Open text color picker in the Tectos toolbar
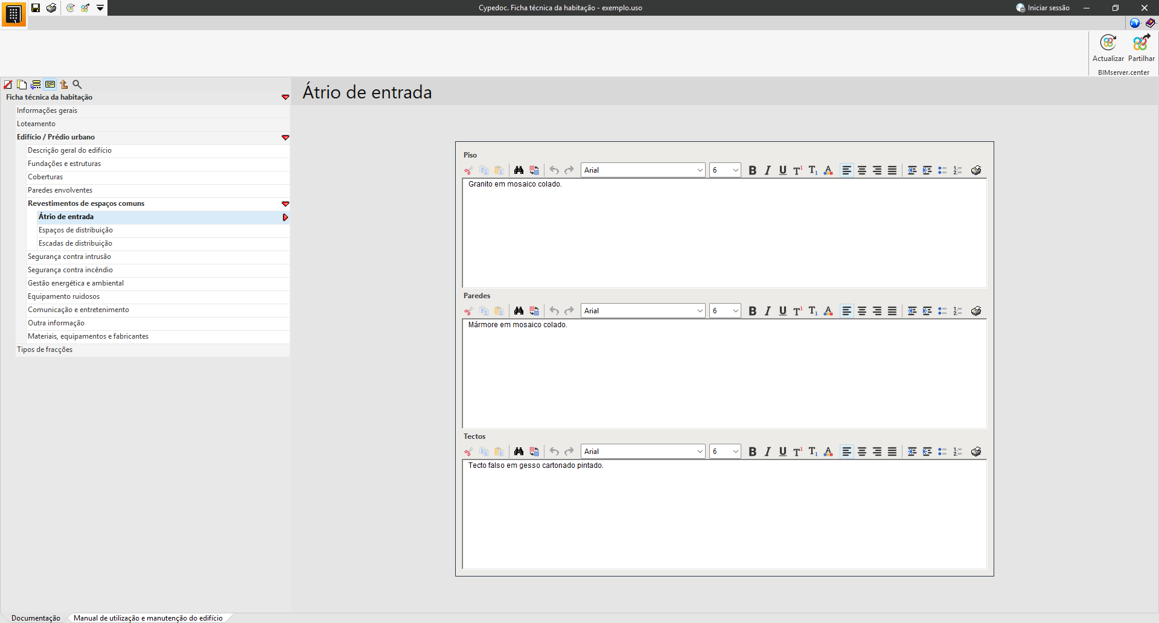 point(828,452)
